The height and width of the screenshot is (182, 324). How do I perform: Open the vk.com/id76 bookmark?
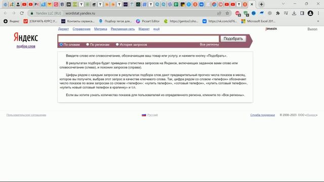[220, 21]
